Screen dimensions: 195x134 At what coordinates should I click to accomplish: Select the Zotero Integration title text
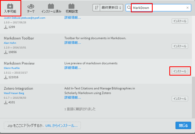pyautogui.click(x=18, y=88)
